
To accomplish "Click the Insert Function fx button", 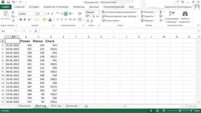I will [35, 31].
